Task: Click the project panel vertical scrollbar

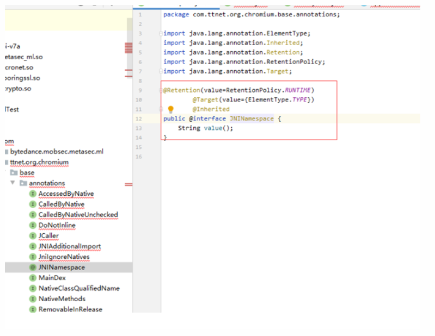Action: [130, 48]
